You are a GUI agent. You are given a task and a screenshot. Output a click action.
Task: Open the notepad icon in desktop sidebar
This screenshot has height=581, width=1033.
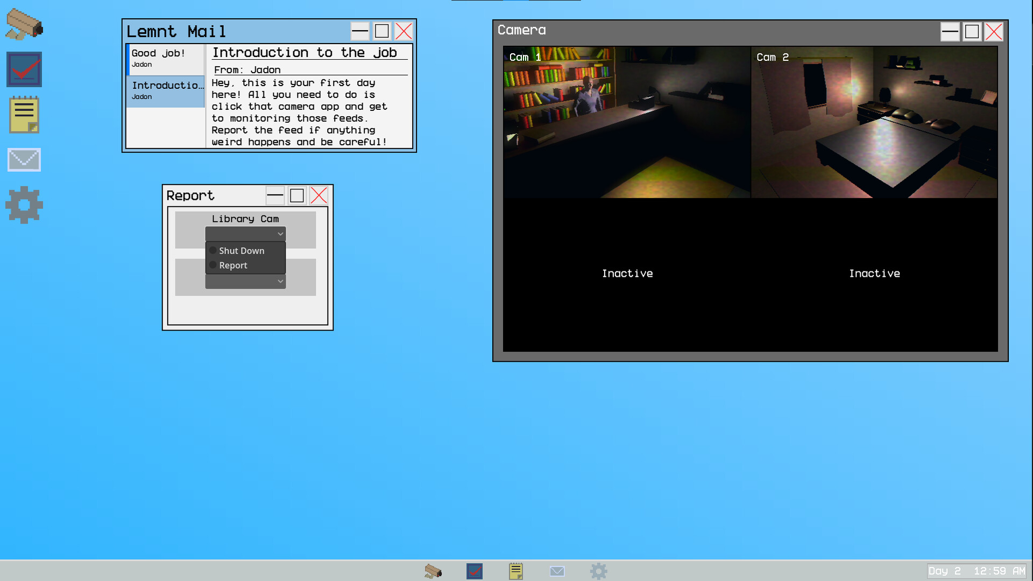(x=24, y=115)
